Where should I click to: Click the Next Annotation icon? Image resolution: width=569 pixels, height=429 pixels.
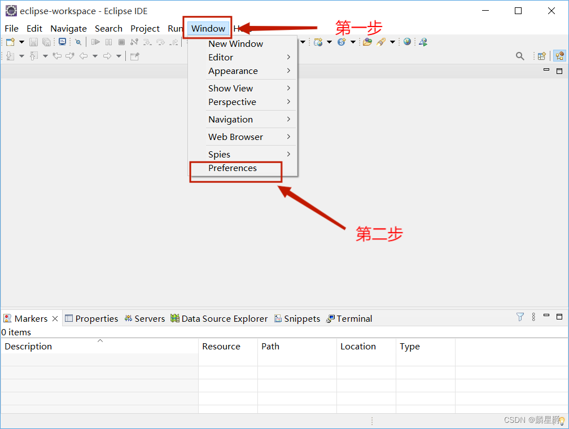[x=10, y=56]
